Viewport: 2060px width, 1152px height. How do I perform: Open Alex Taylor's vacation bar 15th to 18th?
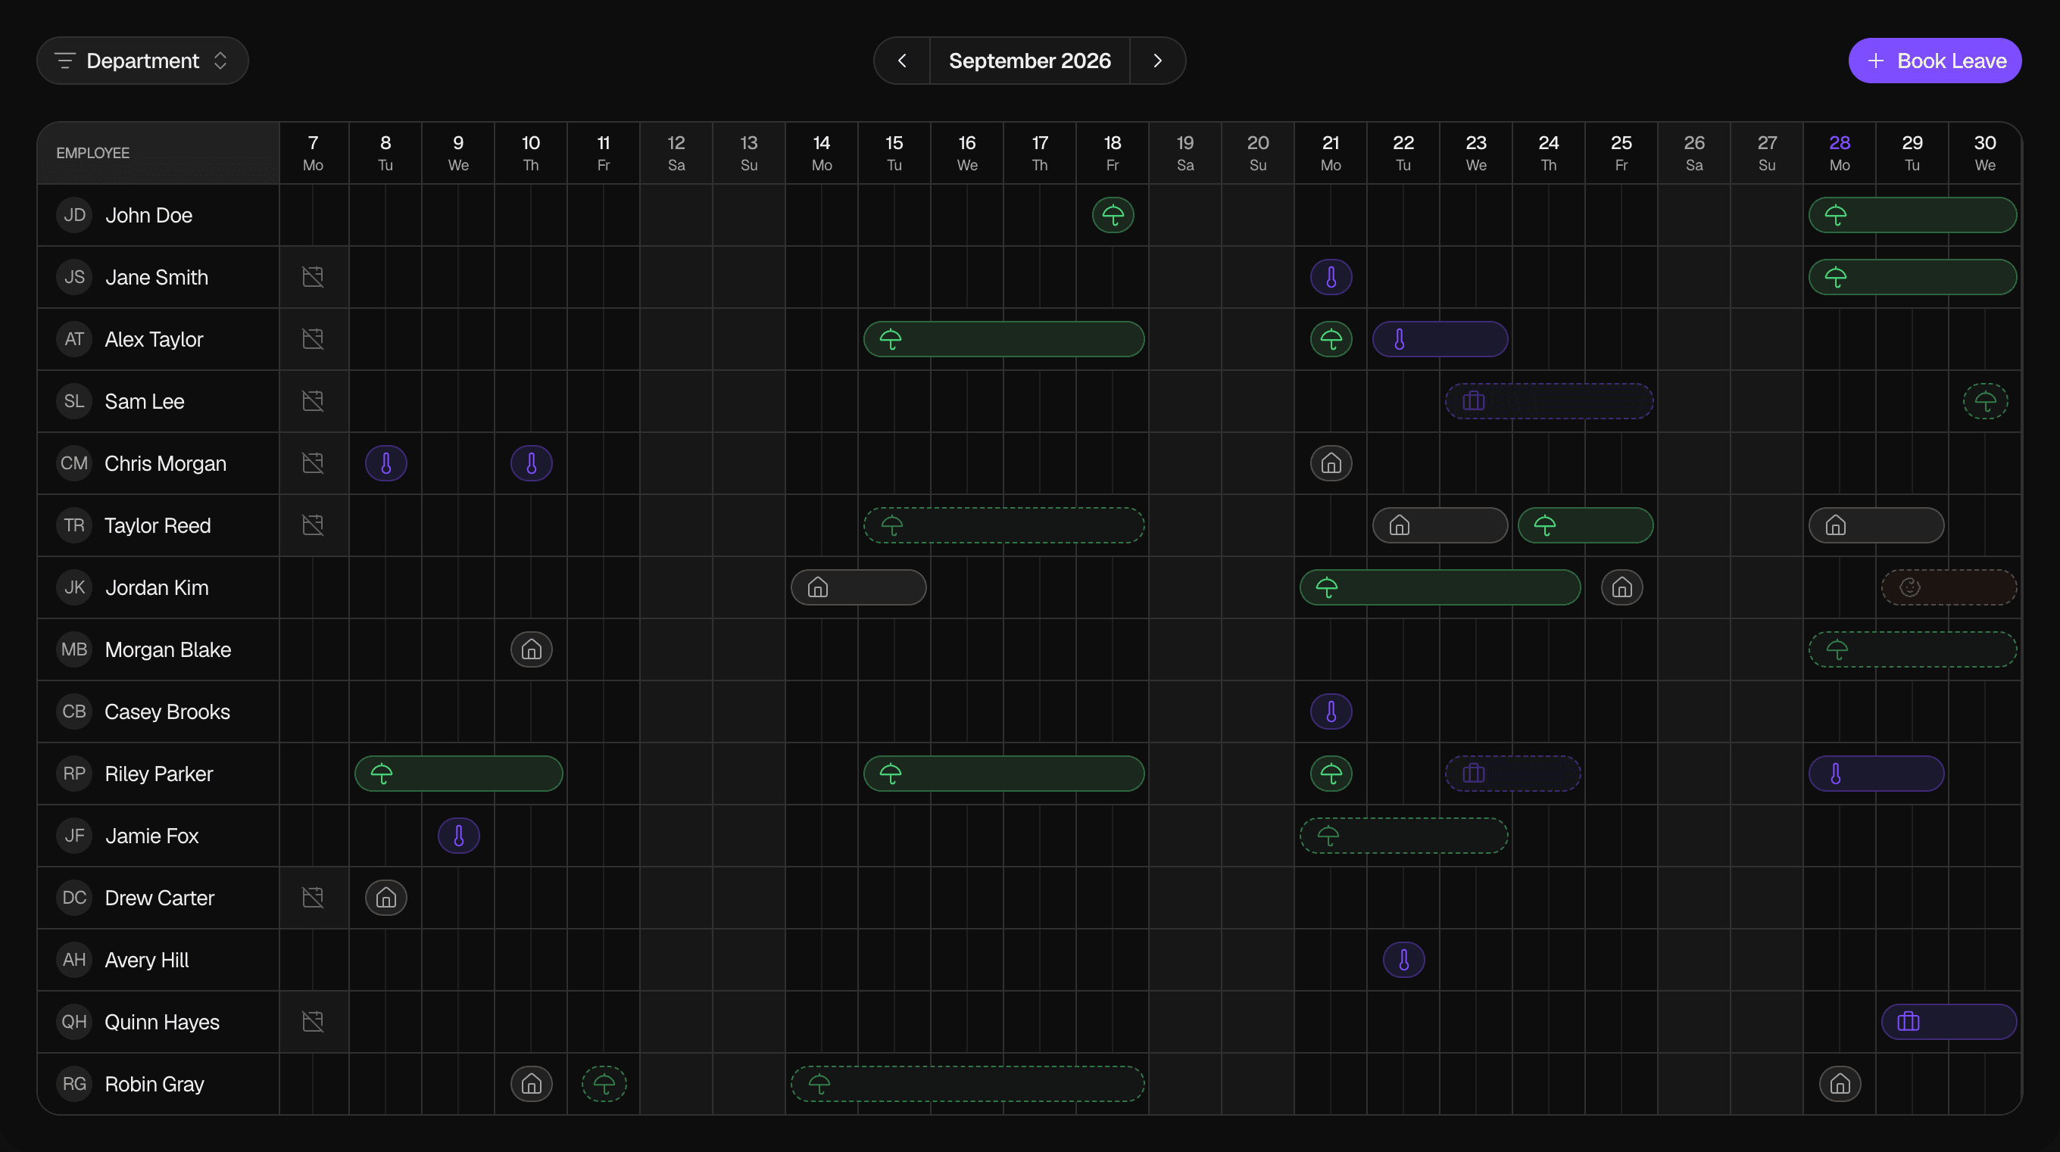1003,339
